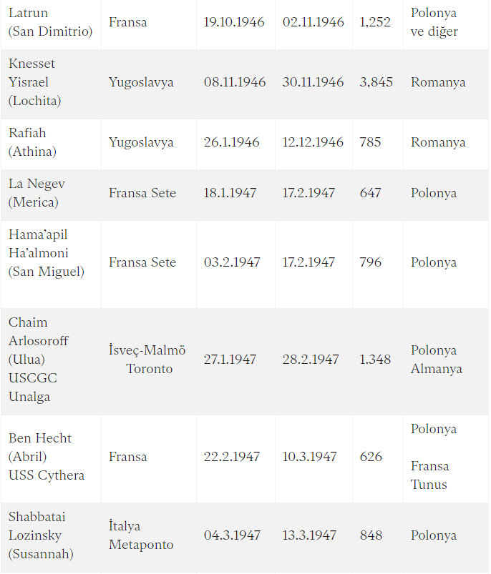Click the Rafiah (Athina) ship cell
491x574 pixels.
coord(32,142)
